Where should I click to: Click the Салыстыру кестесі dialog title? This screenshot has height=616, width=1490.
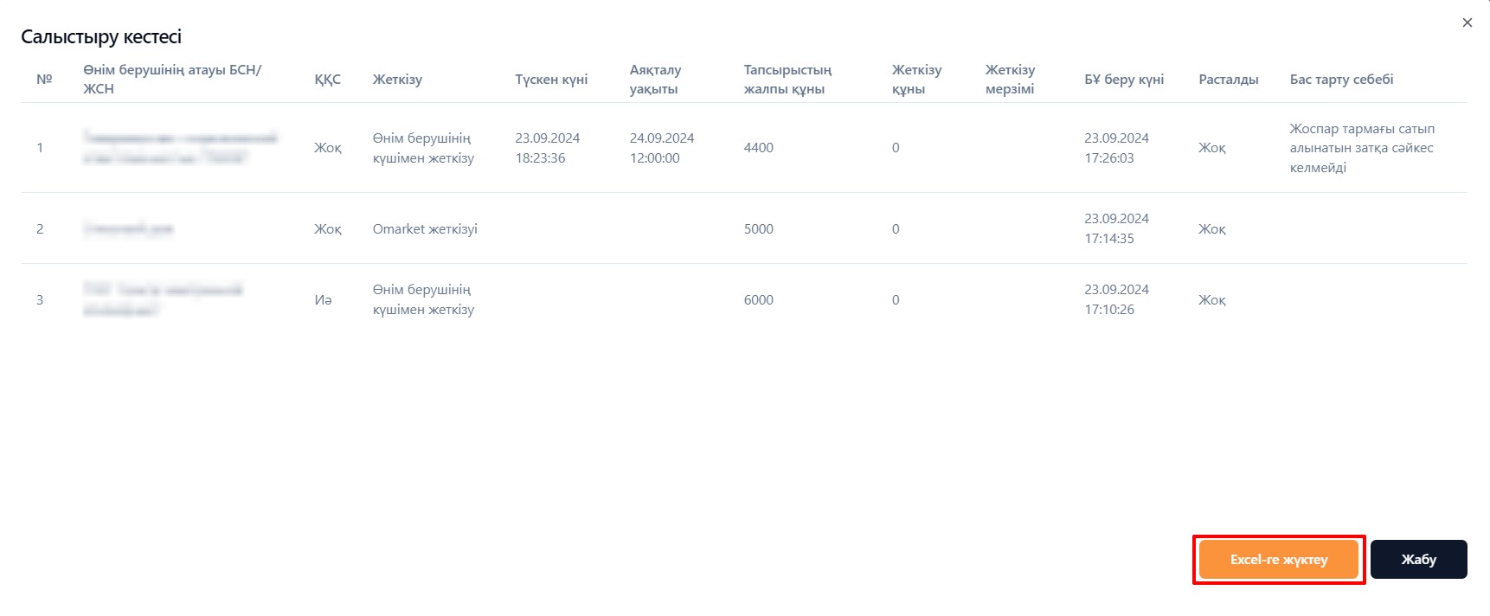pyautogui.click(x=101, y=36)
